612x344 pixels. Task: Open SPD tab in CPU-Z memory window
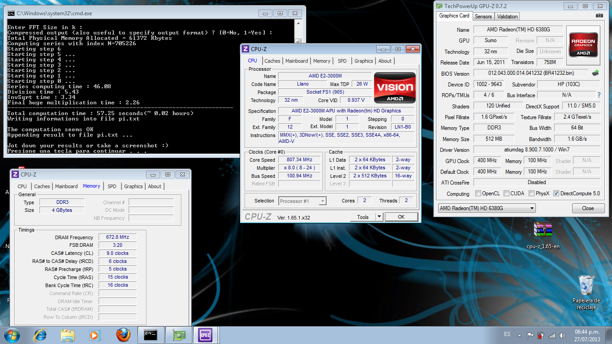(112, 186)
